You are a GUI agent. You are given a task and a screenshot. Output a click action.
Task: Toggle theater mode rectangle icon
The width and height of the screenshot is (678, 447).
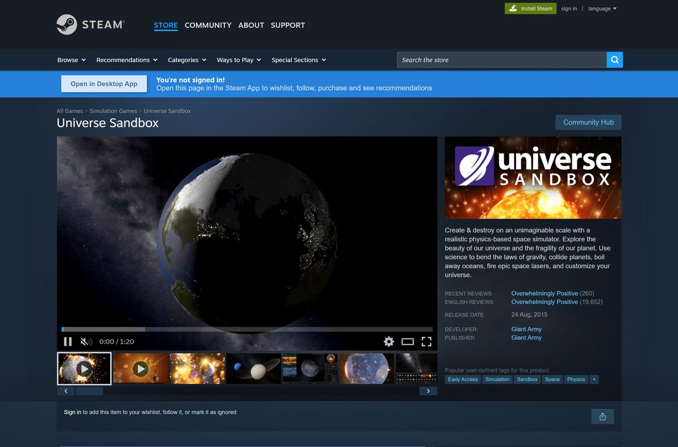[408, 341]
